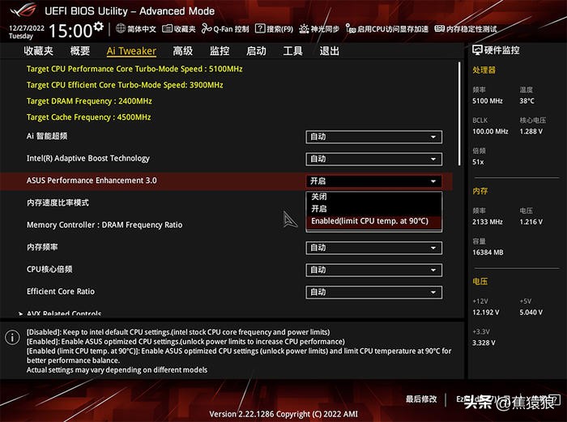This screenshot has height=422, width=567.
Task: Click the ROG logo in the header
Action: pos(23,11)
